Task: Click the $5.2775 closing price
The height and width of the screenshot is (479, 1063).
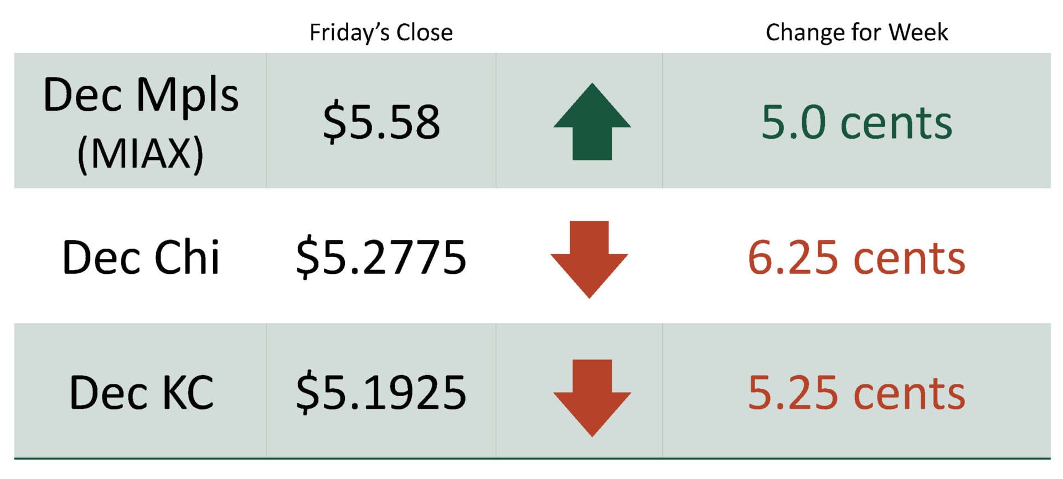Action: tap(381, 257)
